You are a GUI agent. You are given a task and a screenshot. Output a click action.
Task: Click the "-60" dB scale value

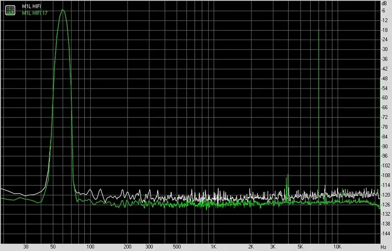(384, 98)
